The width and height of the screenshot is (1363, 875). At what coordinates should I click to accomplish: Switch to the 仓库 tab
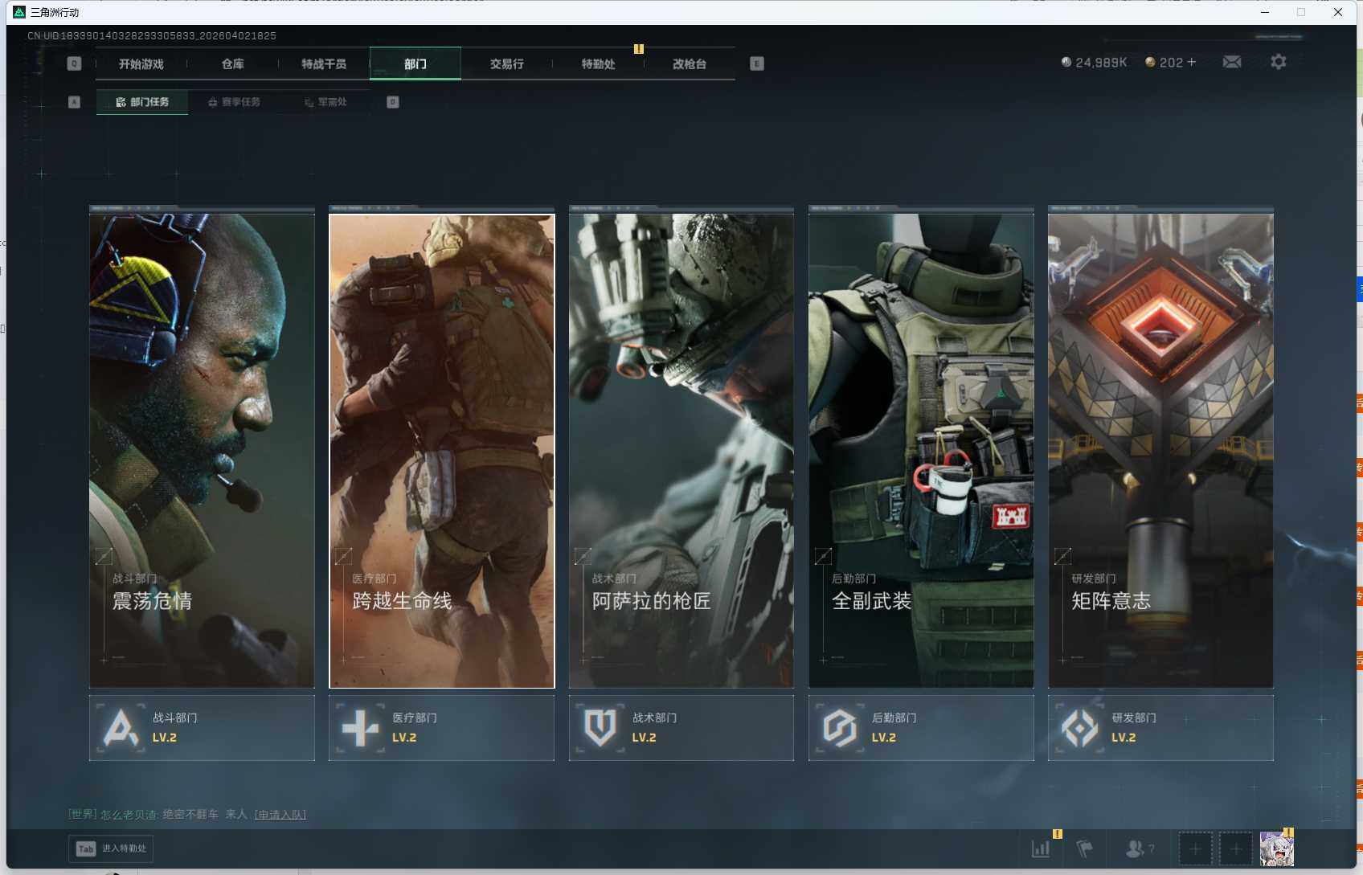coord(233,64)
